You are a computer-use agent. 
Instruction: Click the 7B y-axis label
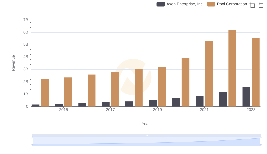pyautogui.click(x=26, y=20)
